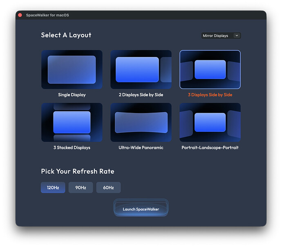Click the "Ultra-Wide Panoramic" label
The width and height of the screenshot is (282, 247).
tap(141, 147)
